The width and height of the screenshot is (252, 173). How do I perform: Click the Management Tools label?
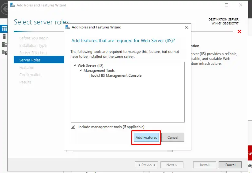click(x=99, y=70)
